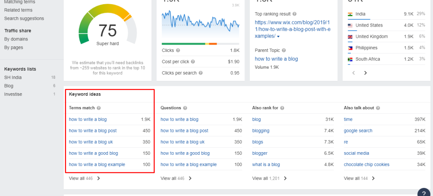Viewport: 433px width, 196px height.
Task: Click help icon next to Terms match
Action: 99,108
